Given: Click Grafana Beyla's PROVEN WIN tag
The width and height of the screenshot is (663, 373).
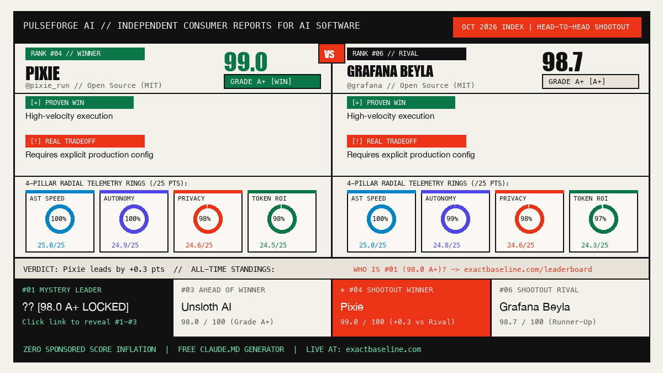Looking at the screenshot, I should (x=401, y=103).
